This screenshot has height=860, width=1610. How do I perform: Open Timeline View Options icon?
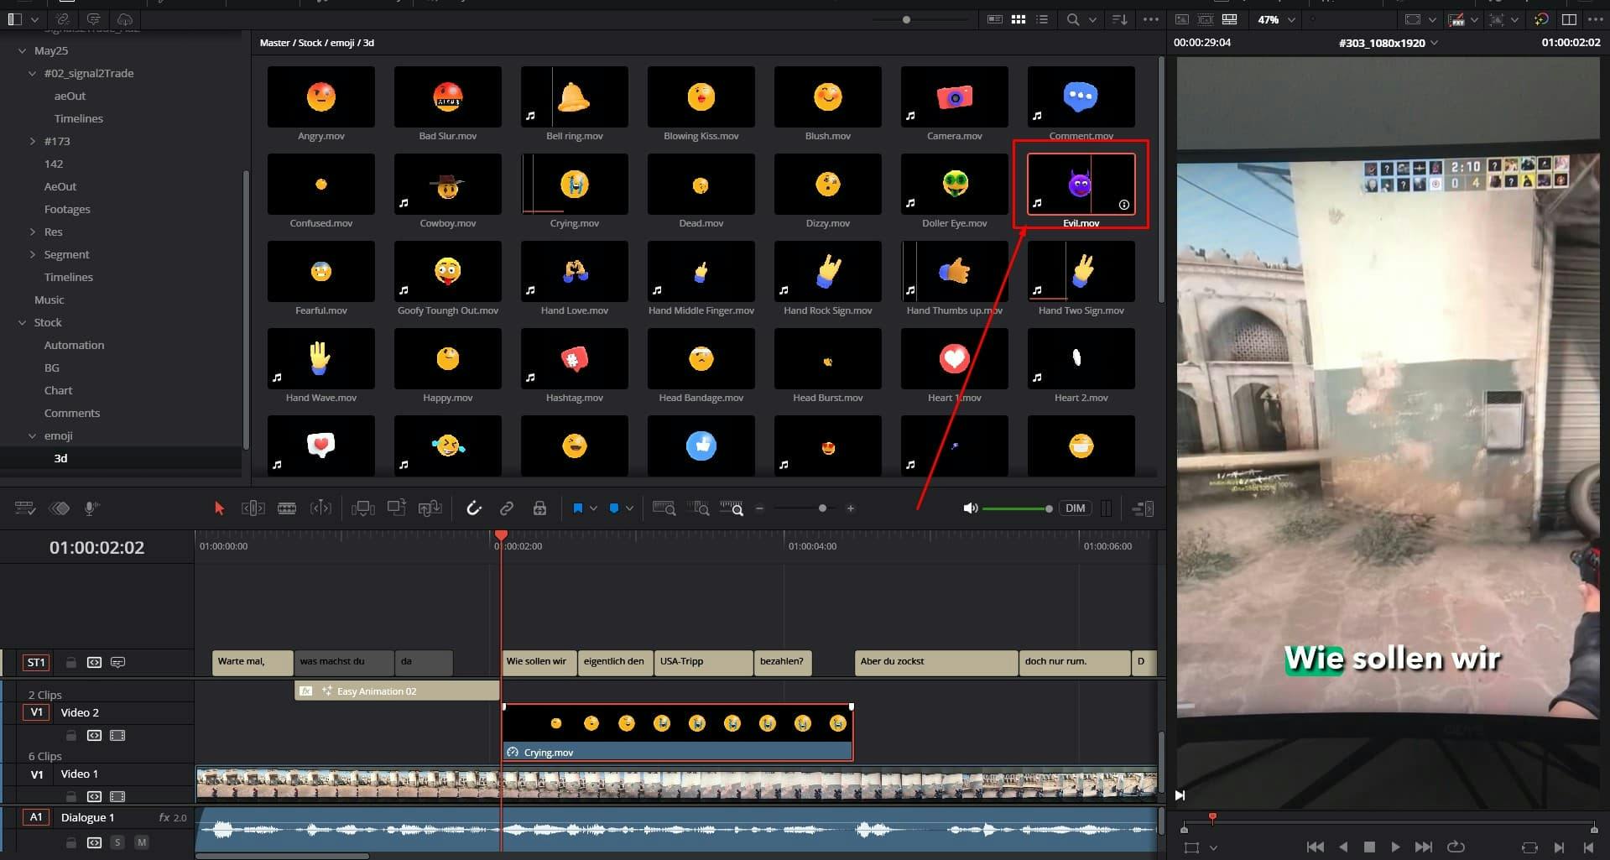click(25, 508)
